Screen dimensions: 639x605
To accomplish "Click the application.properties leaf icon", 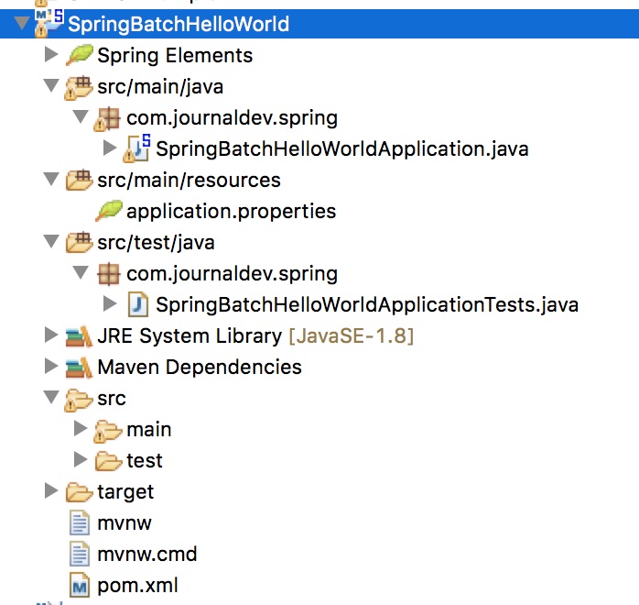I will click(x=108, y=211).
